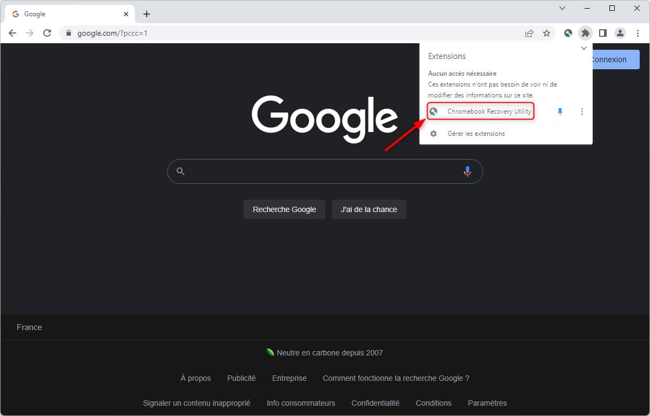
Task: Click the magnifier icon in search box
Action: coord(181,171)
